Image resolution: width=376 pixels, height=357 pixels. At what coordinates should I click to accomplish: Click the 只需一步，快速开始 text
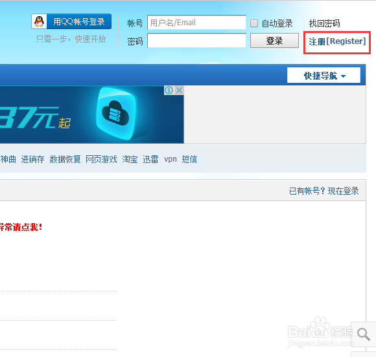pos(71,39)
